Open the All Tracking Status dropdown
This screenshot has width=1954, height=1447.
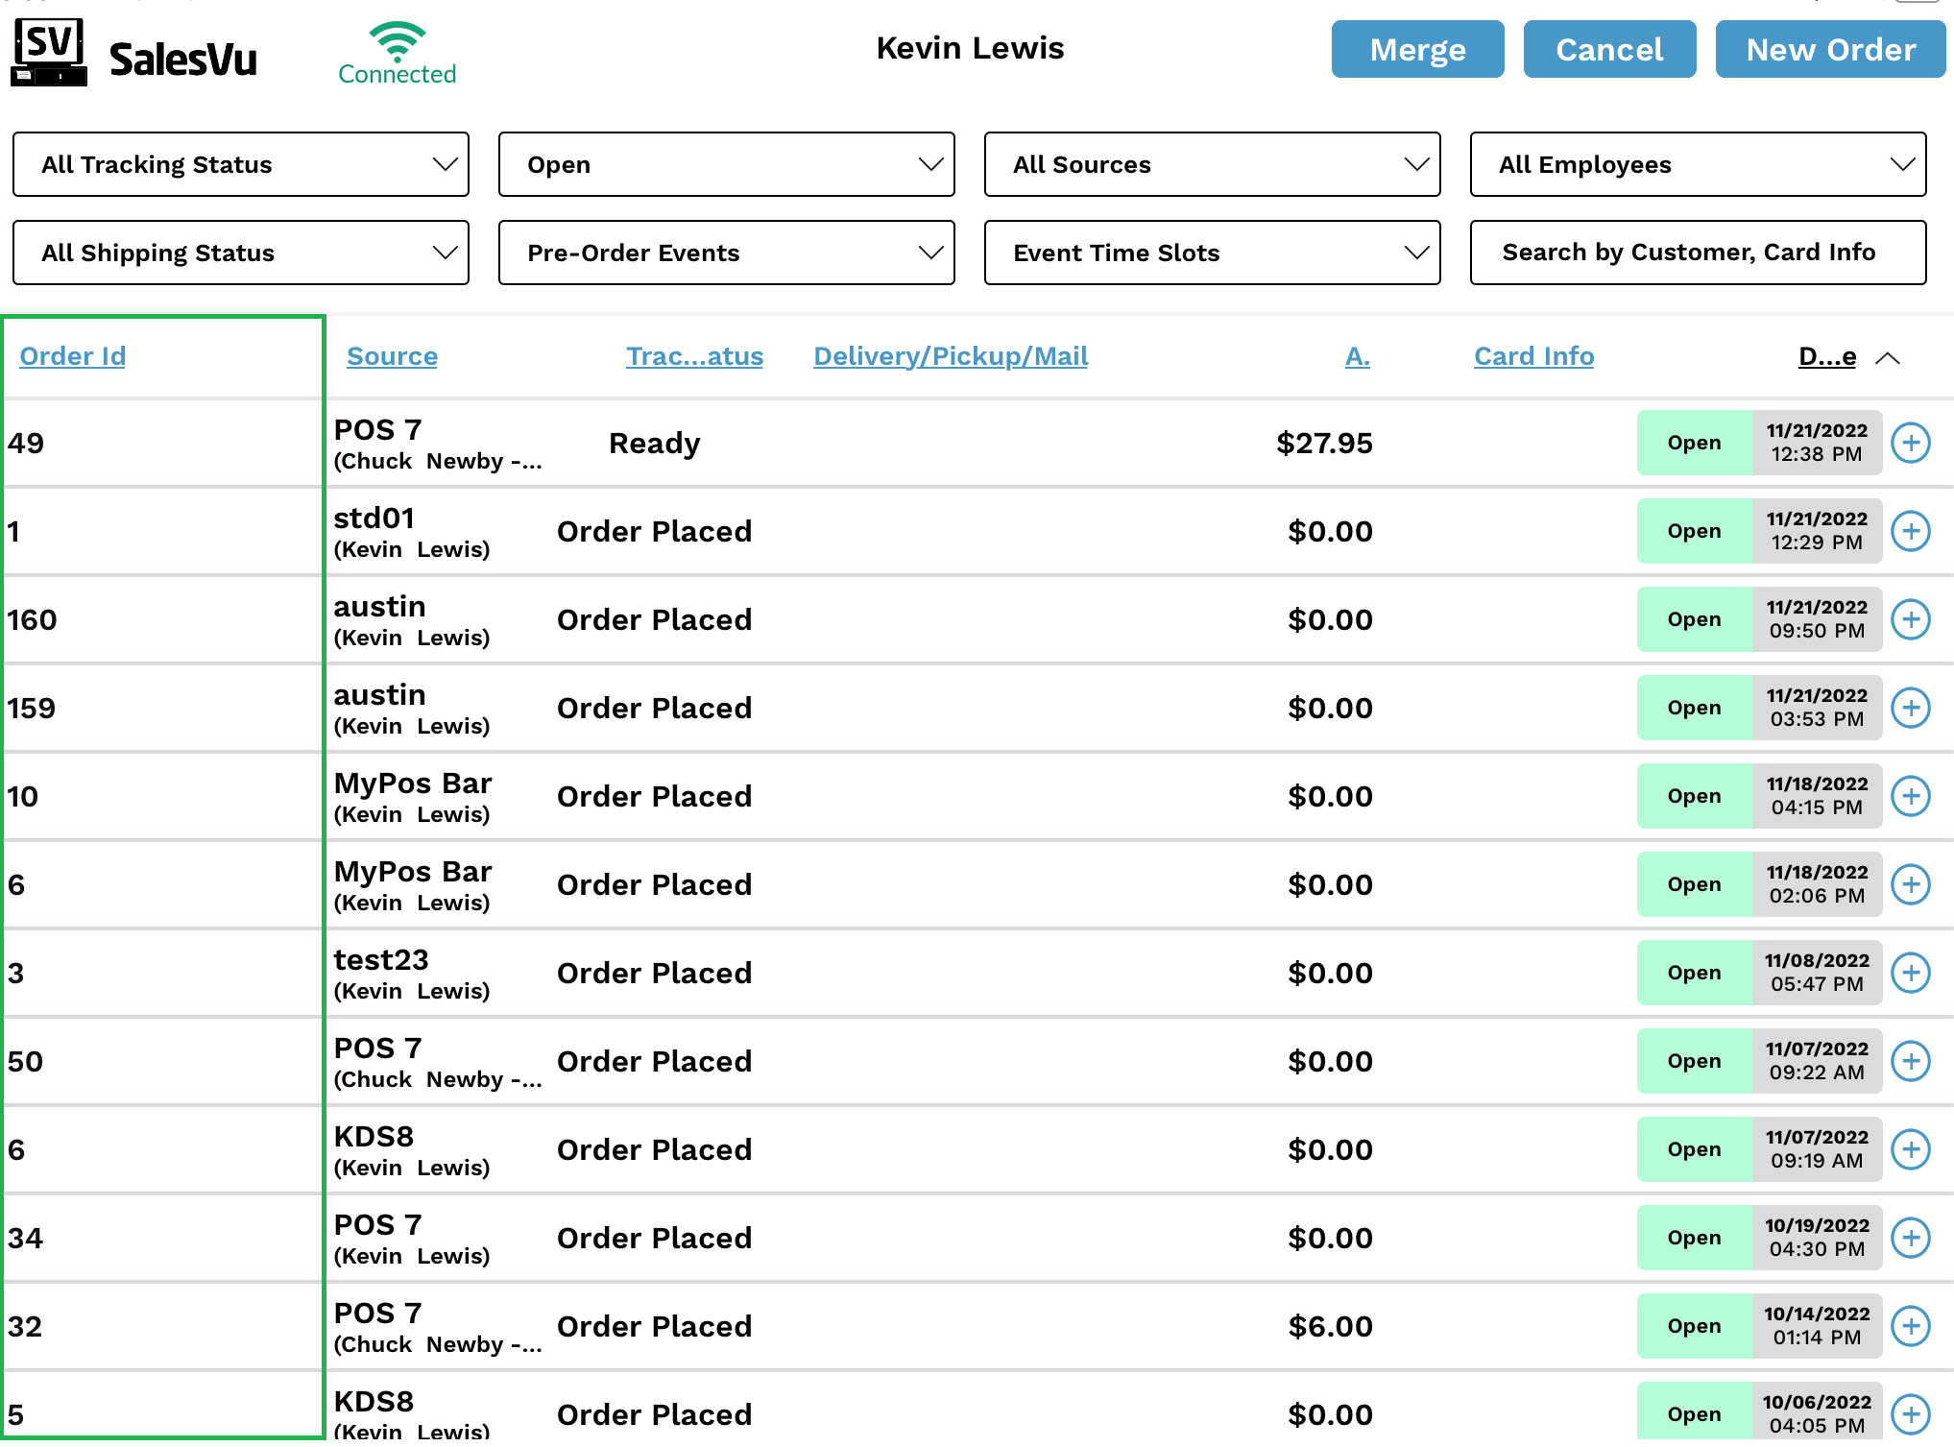pyautogui.click(x=240, y=164)
